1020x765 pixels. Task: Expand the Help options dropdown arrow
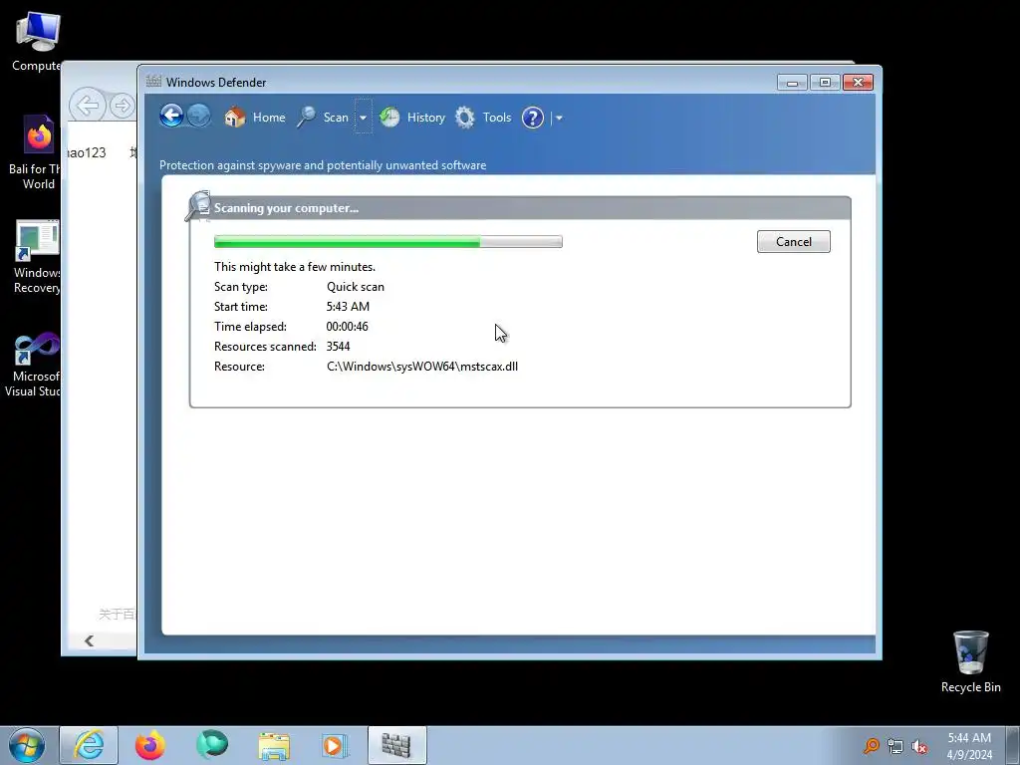tap(558, 118)
